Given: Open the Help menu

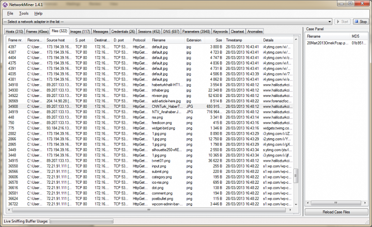Looking at the screenshot, I should (x=38, y=13).
